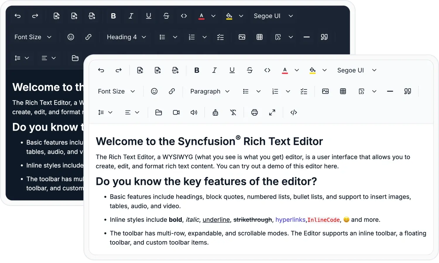Click code block icon in light editor
The image size is (439, 263).
pos(361,91)
